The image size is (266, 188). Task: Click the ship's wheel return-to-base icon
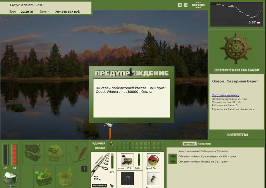click(x=236, y=48)
